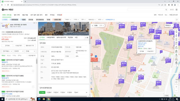The image size is (180, 101).
Task: Switch to the 동호수/공시가격 tab
Action: tap(61, 38)
